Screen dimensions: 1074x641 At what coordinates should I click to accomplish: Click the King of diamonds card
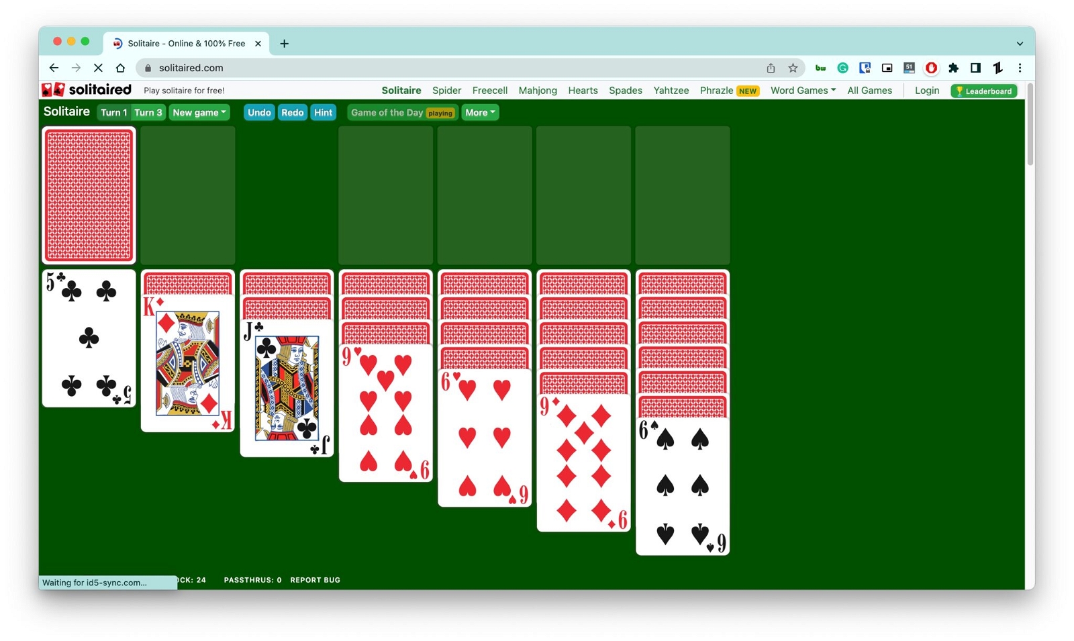point(188,362)
